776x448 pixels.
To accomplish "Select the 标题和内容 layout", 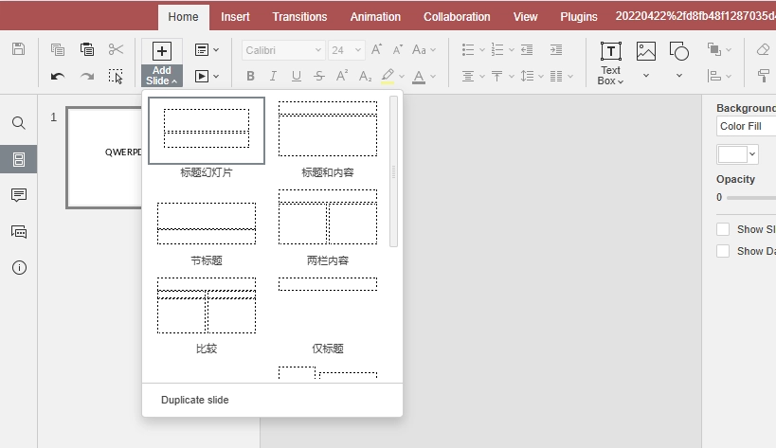I will pos(328,131).
